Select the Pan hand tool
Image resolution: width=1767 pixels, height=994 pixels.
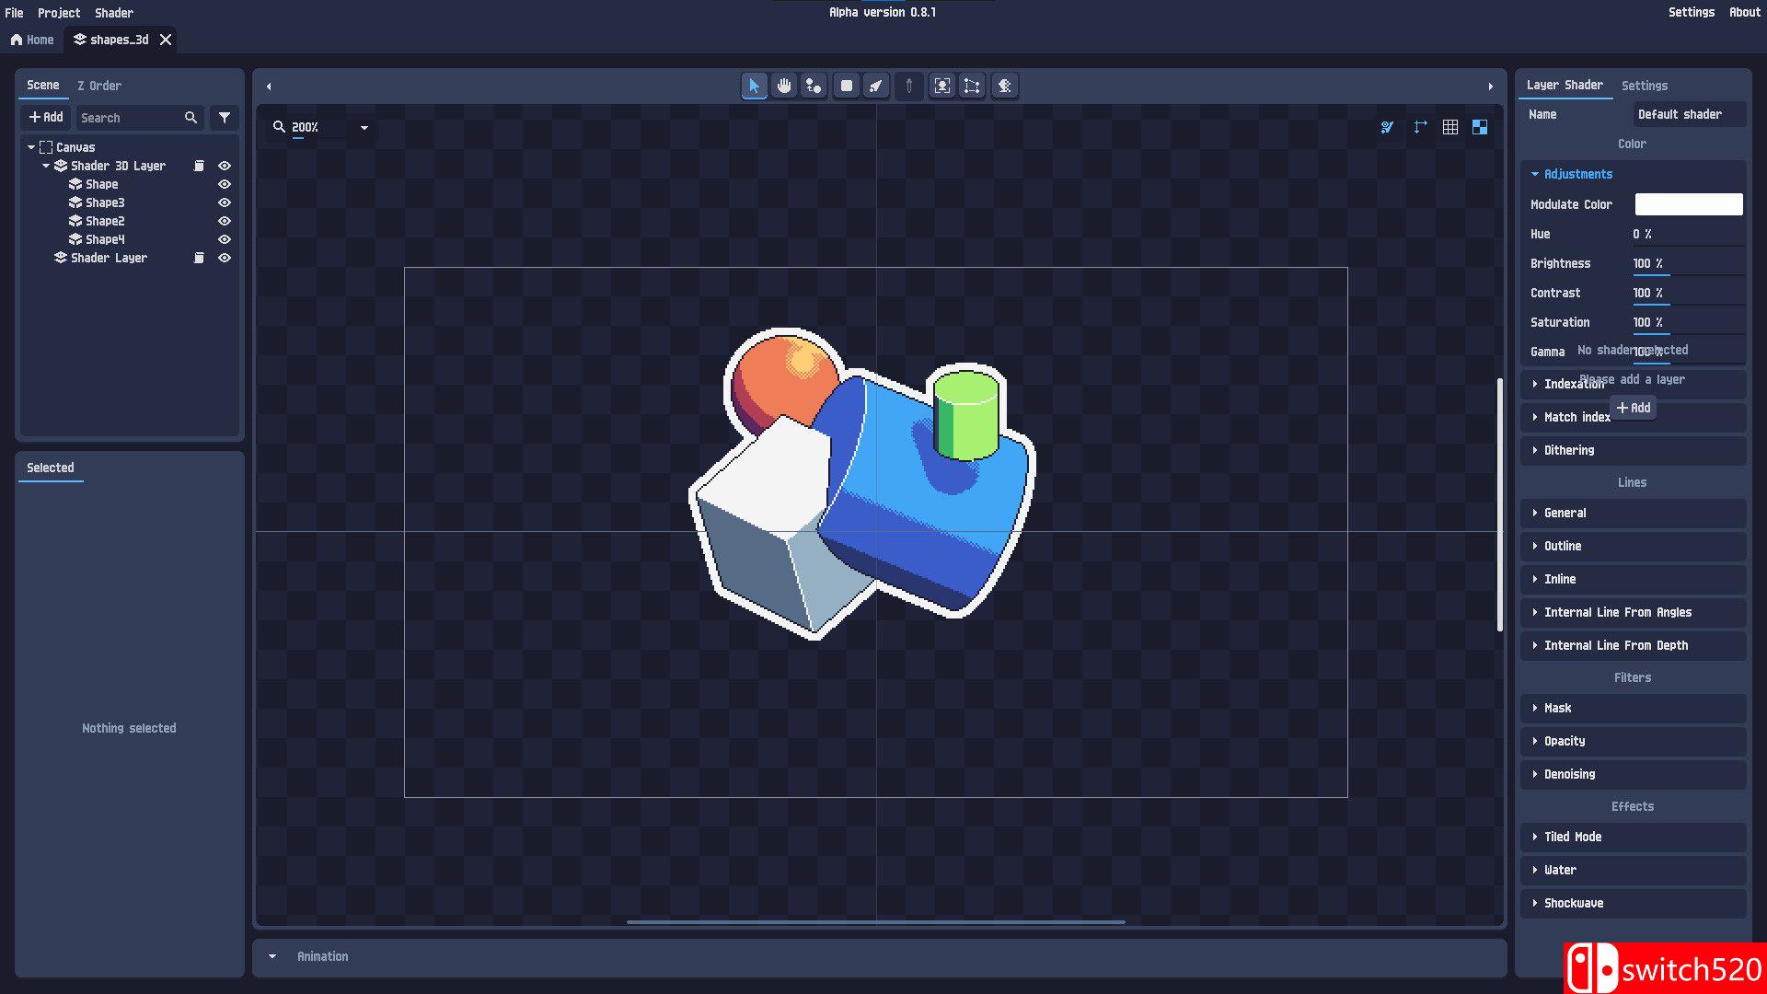[x=784, y=86]
